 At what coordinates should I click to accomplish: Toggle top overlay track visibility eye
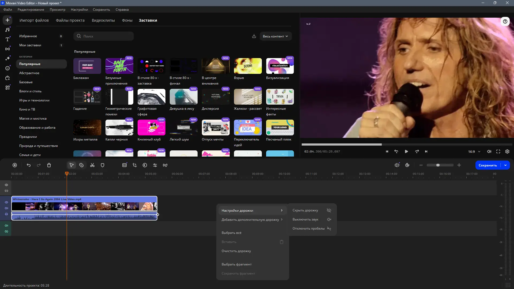coord(6,185)
